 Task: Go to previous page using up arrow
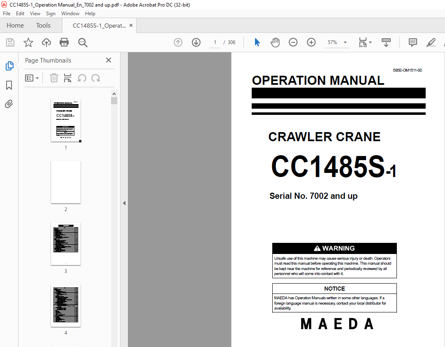point(178,42)
